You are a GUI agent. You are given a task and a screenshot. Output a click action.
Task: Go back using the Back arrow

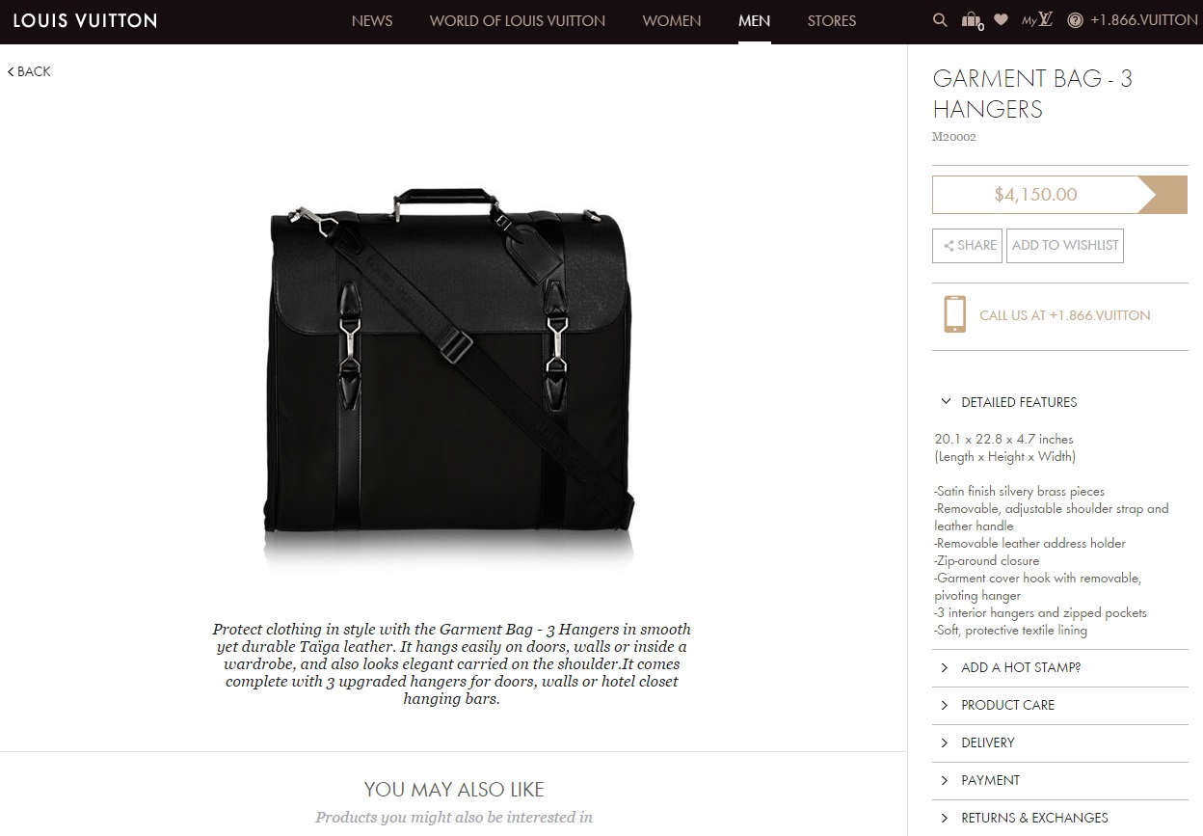tap(29, 71)
